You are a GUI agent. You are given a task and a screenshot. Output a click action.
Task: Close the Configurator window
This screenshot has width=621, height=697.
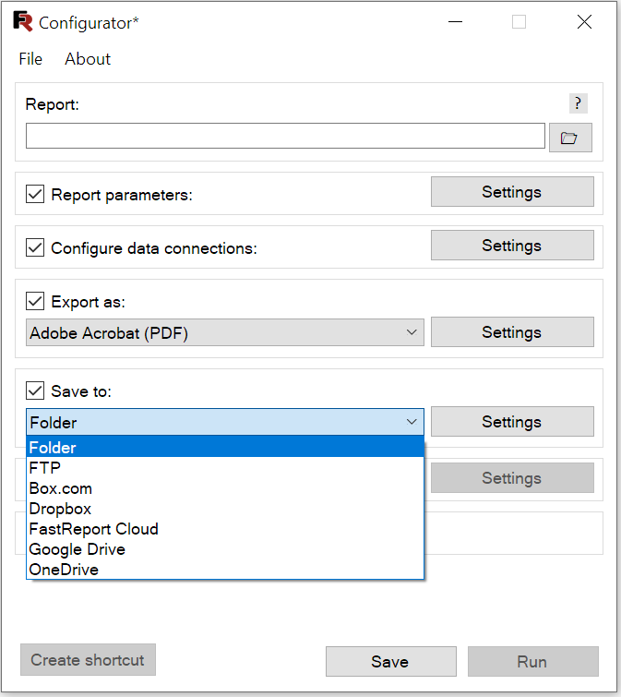pos(584,22)
